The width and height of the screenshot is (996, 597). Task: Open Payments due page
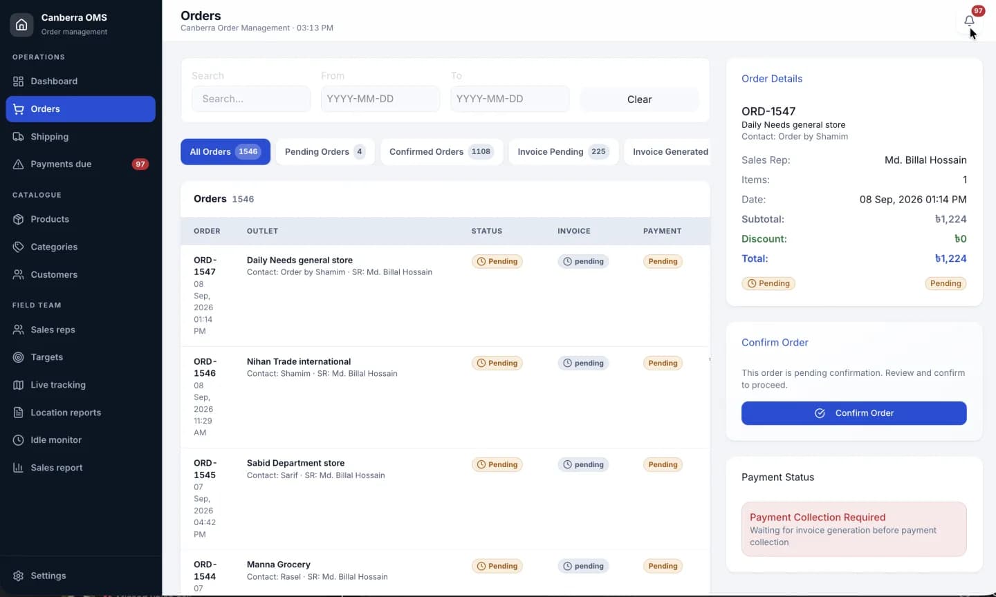pyautogui.click(x=81, y=164)
